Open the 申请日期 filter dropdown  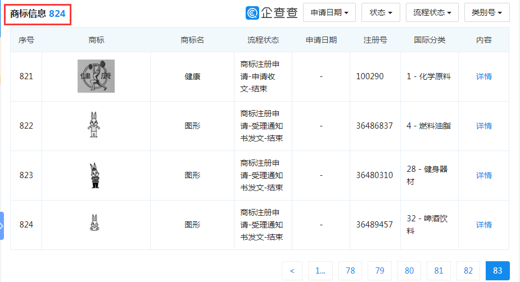tap(329, 12)
